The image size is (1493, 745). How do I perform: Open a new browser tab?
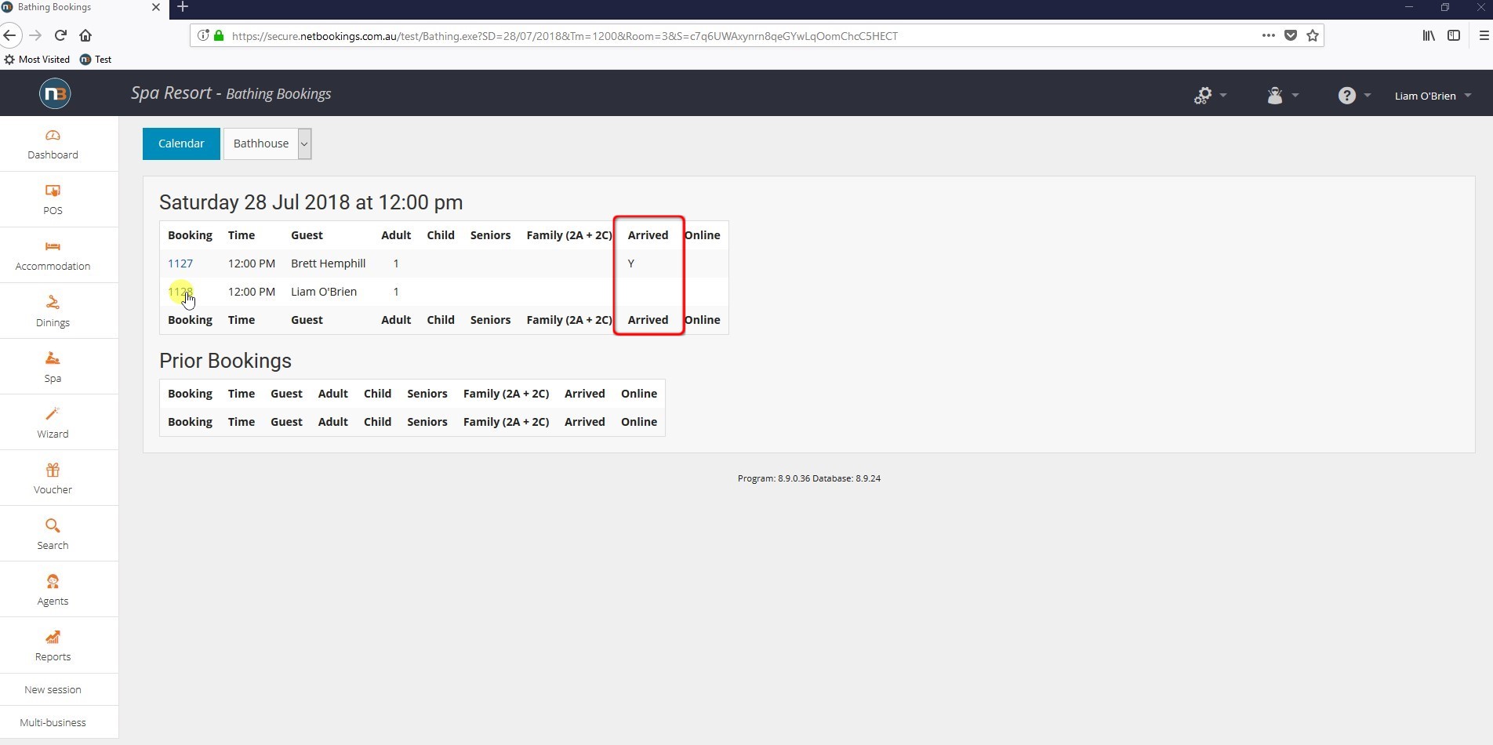point(183,7)
